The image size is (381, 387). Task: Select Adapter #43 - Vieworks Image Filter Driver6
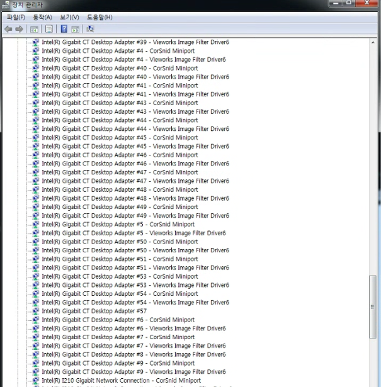coord(135,111)
